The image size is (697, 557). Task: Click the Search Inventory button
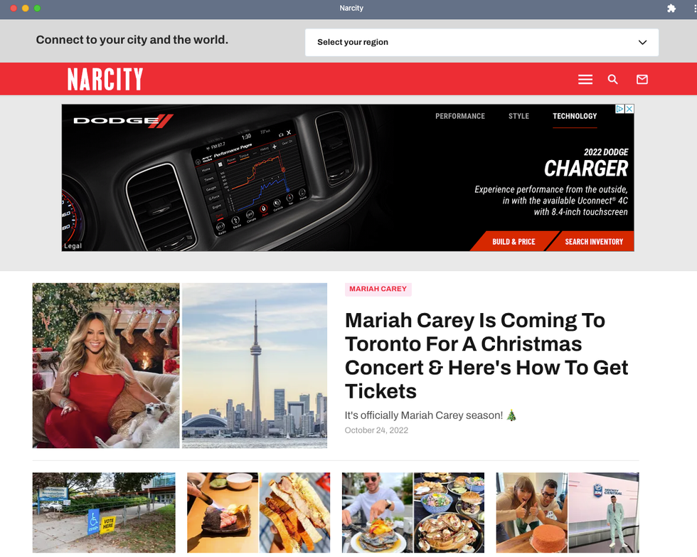(x=594, y=242)
